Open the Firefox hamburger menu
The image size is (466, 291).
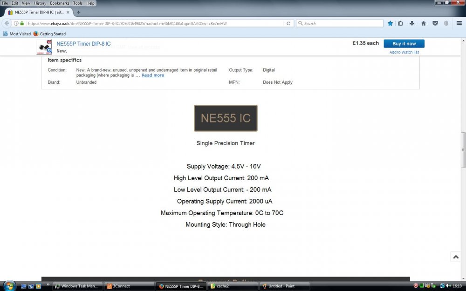tap(459, 23)
